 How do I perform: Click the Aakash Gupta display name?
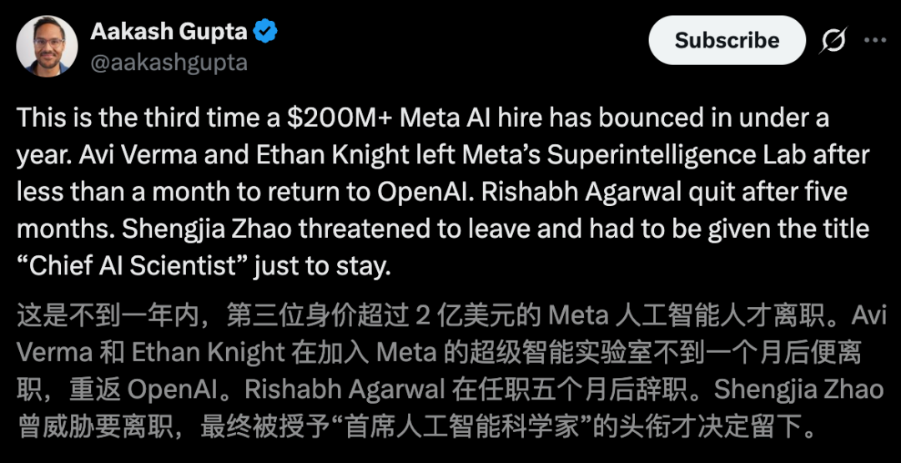tap(168, 33)
